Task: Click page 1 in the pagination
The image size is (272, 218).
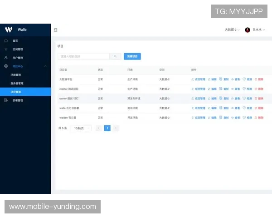Action: tap(107, 129)
